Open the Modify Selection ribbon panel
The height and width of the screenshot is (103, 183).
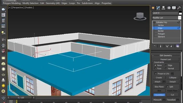pos(30,3)
